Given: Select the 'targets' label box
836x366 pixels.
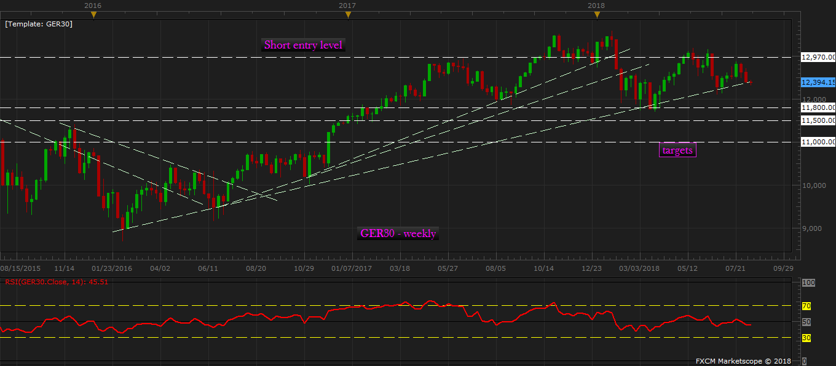Looking at the screenshot, I should tap(677, 150).
